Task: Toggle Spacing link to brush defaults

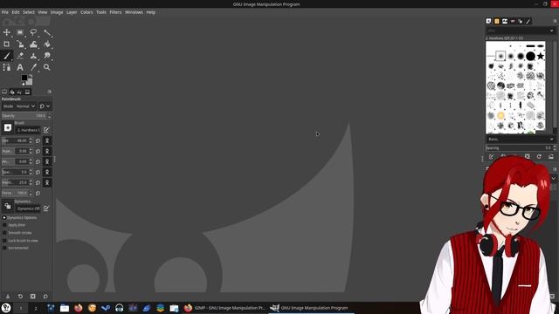Action: pos(47,173)
